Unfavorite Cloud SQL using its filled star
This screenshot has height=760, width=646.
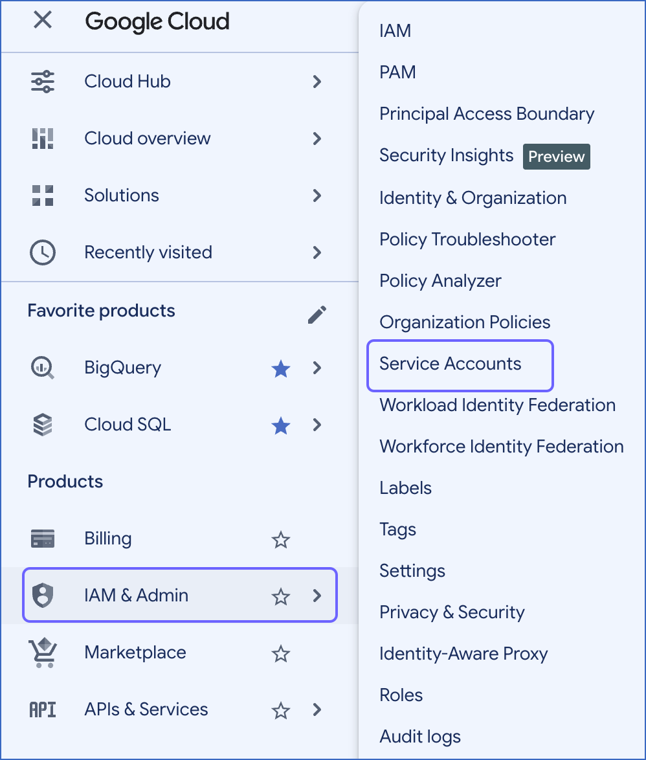(280, 426)
